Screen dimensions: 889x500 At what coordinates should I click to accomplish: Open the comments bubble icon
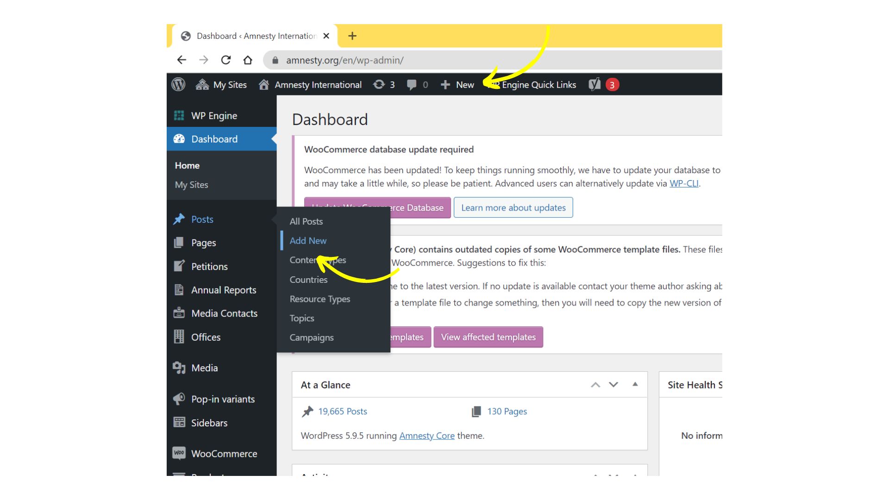click(411, 85)
